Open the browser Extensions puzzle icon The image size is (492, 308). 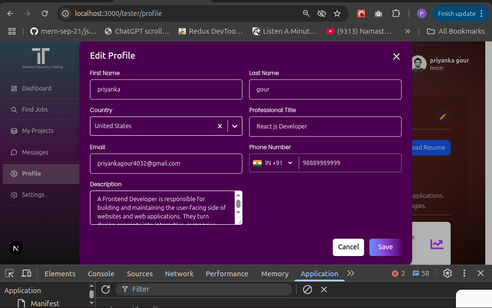[396, 13]
